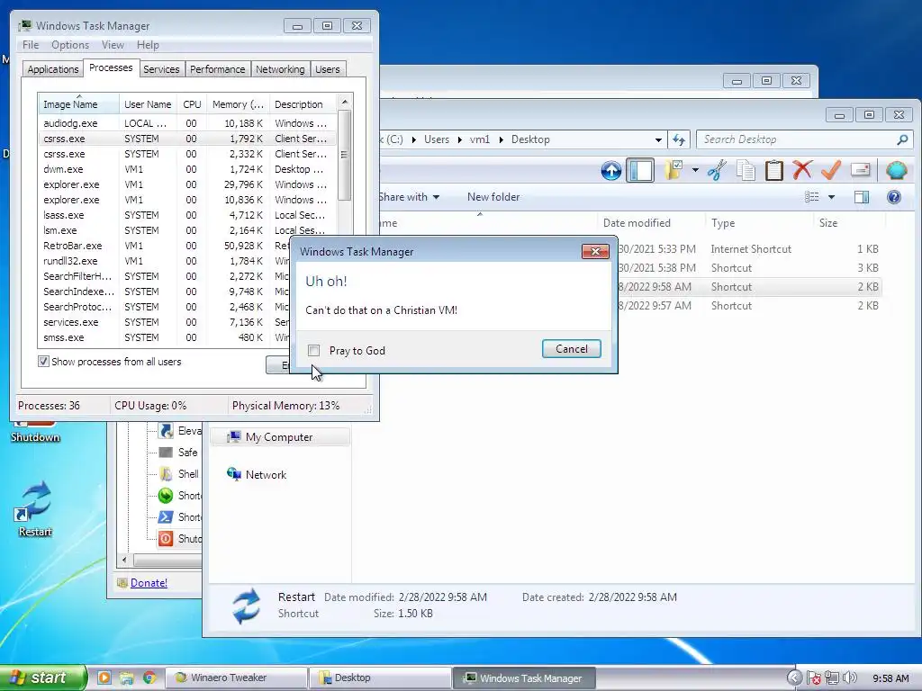Toggle the navigation pane icon in Explorer toolbar
922x691 pixels.
[640, 170]
